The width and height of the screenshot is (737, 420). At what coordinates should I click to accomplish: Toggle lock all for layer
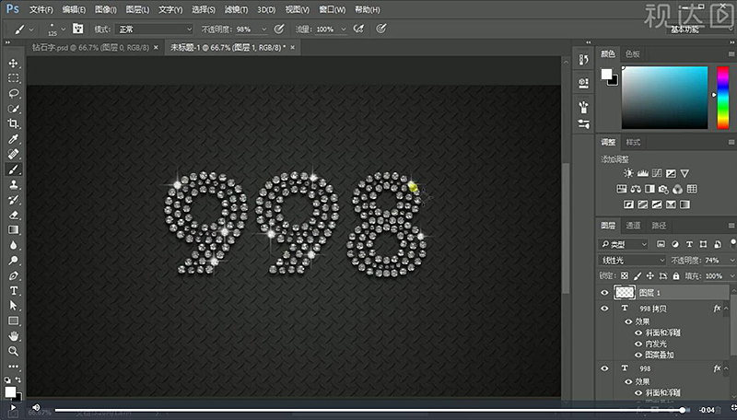[x=676, y=275]
